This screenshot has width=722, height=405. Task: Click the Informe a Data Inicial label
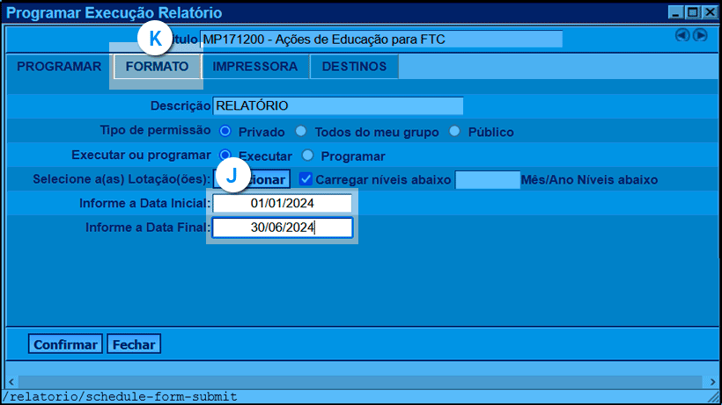point(144,203)
